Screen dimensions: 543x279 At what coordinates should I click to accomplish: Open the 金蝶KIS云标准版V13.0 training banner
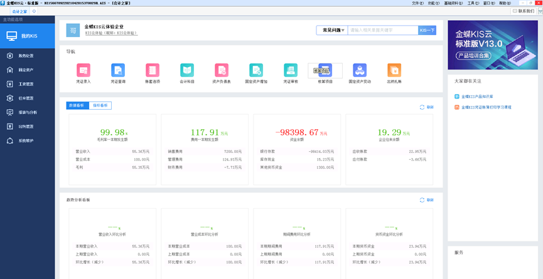tap(492, 45)
